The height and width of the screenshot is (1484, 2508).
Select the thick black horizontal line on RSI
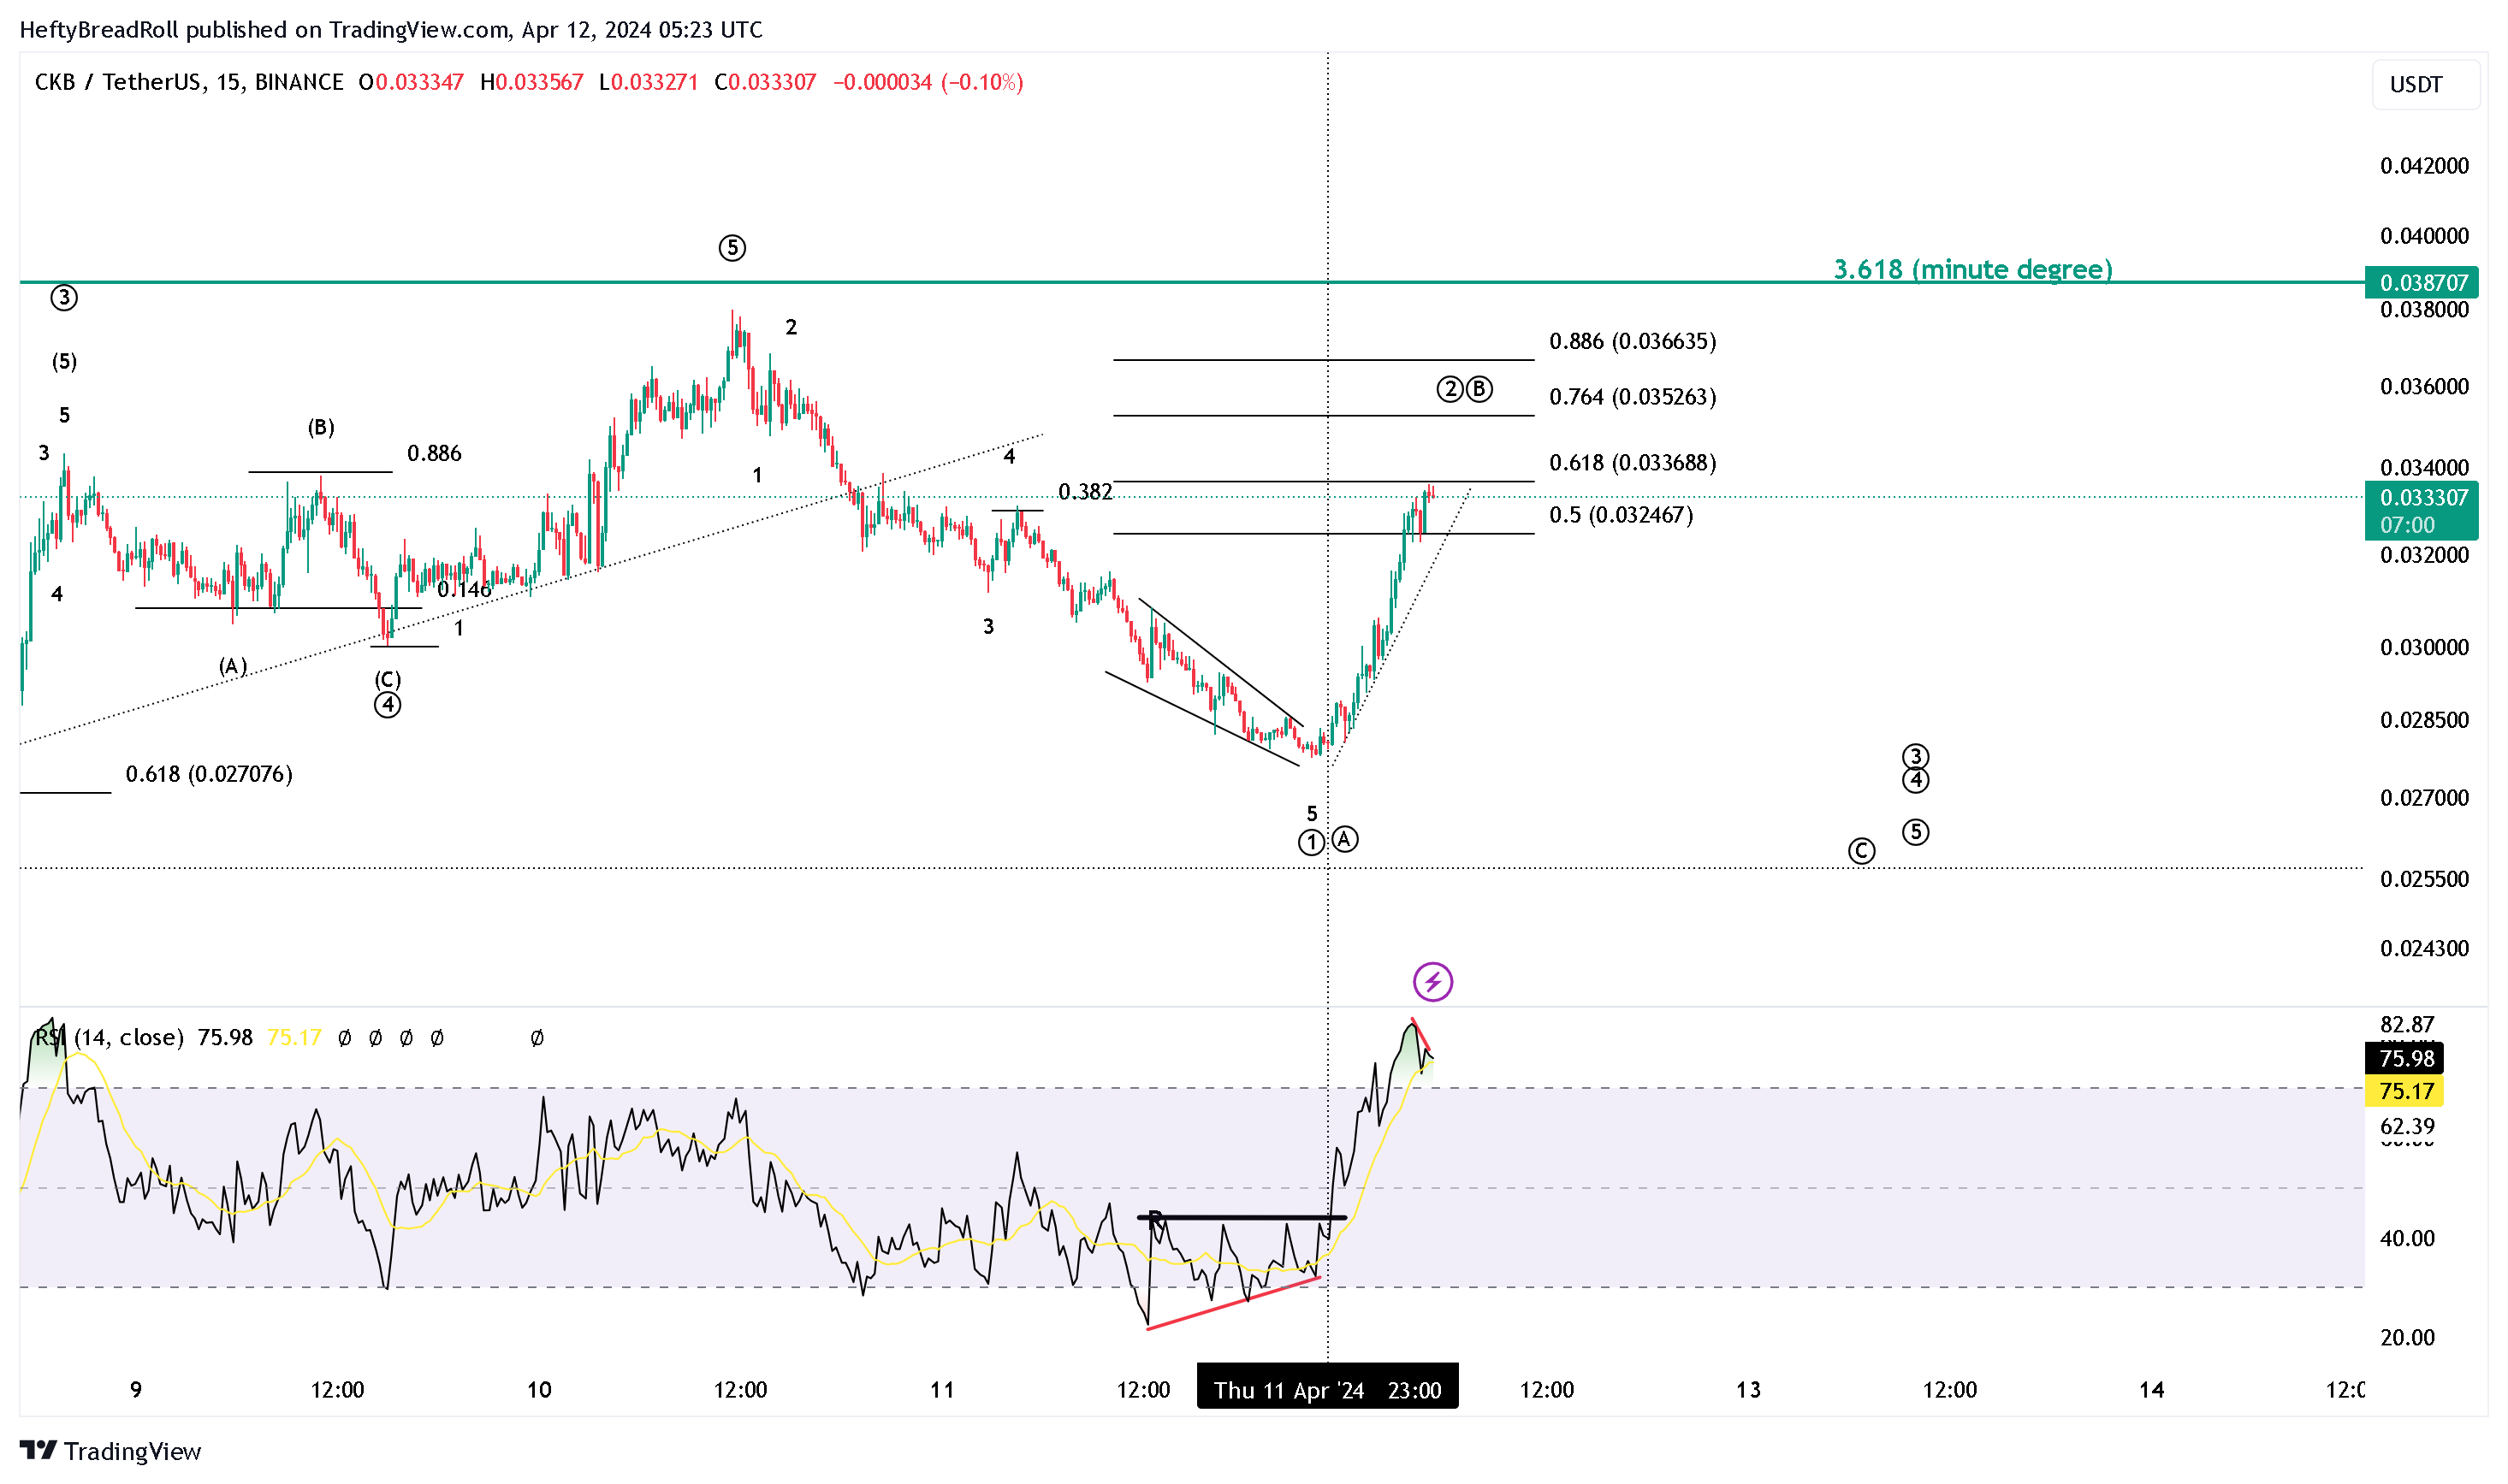tap(1242, 1219)
